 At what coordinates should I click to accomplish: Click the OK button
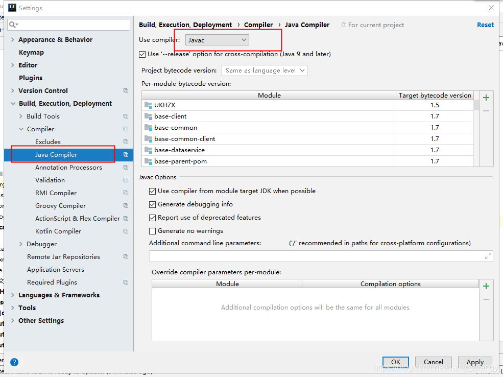click(396, 362)
